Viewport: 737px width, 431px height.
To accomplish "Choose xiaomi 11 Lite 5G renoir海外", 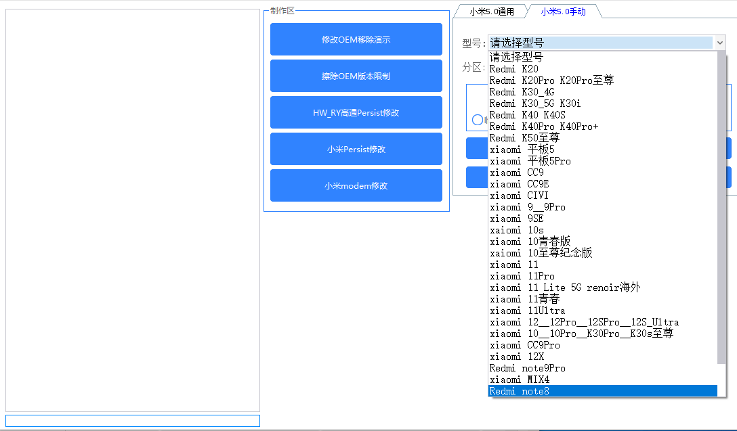I will (603, 288).
